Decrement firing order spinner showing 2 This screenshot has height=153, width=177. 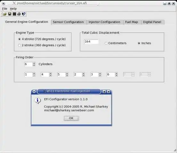click(x=84, y=76)
